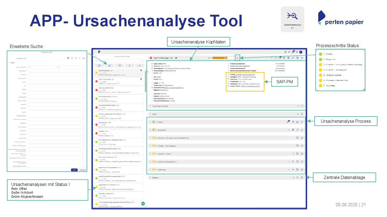
Task: Select the Ausfall Rendsttoffen Absaugventilator card
Action: (x=119, y=178)
